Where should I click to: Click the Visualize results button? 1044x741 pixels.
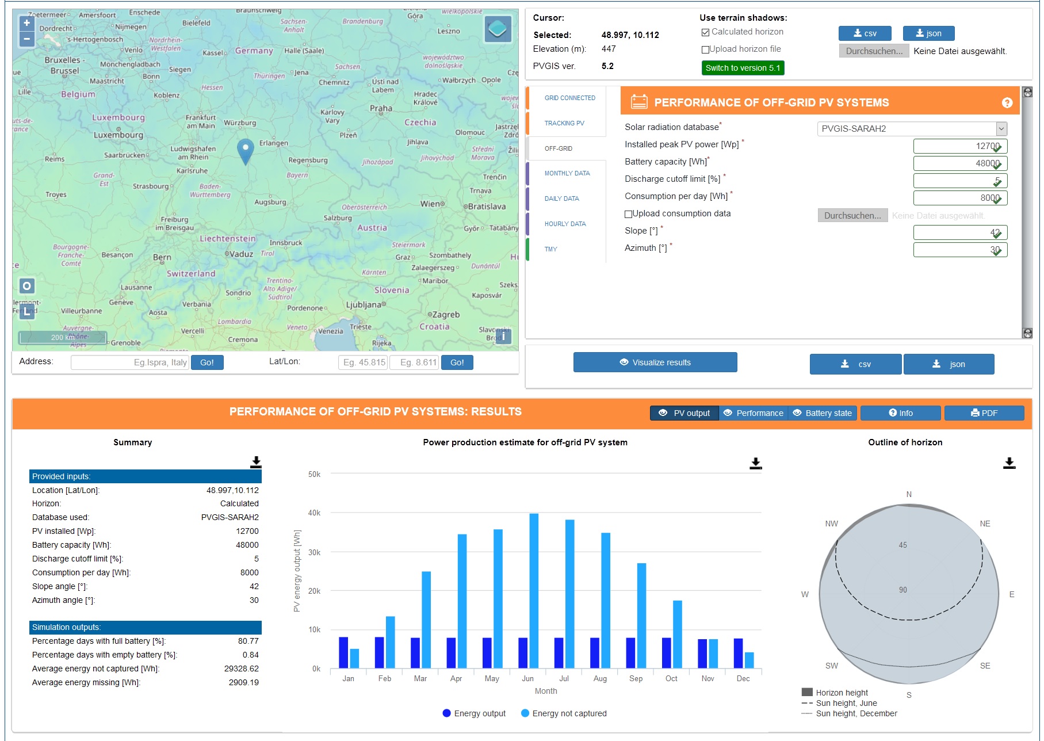click(x=655, y=362)
